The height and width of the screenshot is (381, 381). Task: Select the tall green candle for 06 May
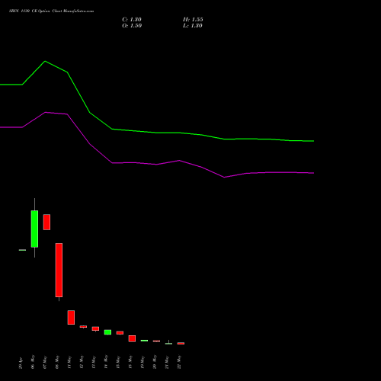point(34,229)
